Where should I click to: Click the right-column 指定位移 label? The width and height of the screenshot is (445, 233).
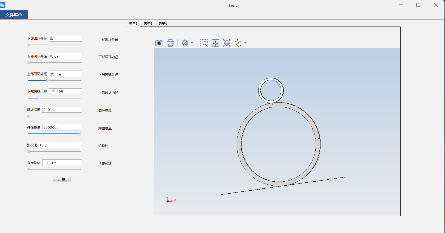coord(105,164)
